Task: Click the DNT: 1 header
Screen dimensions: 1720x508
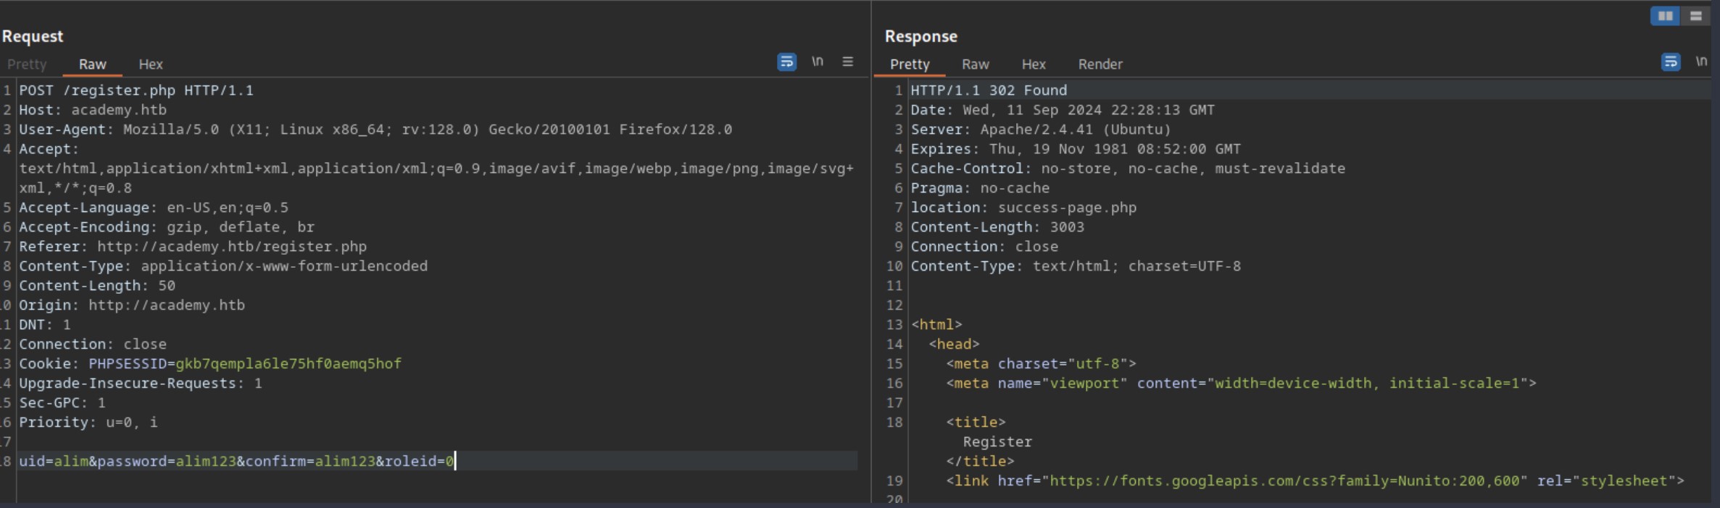Action: click(x=45, y=325)
